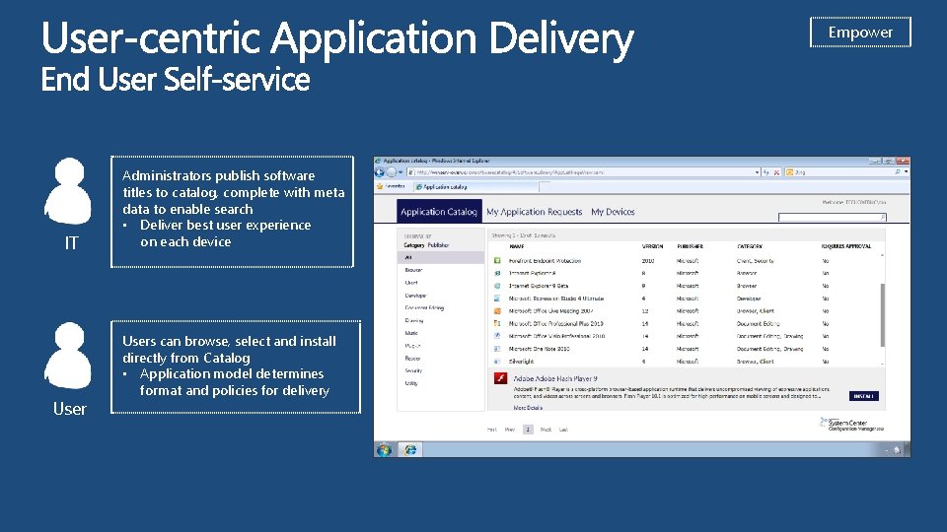Select page number 1 in the pagination
This screenshot has height=532, width=947.
click(528, 430)
